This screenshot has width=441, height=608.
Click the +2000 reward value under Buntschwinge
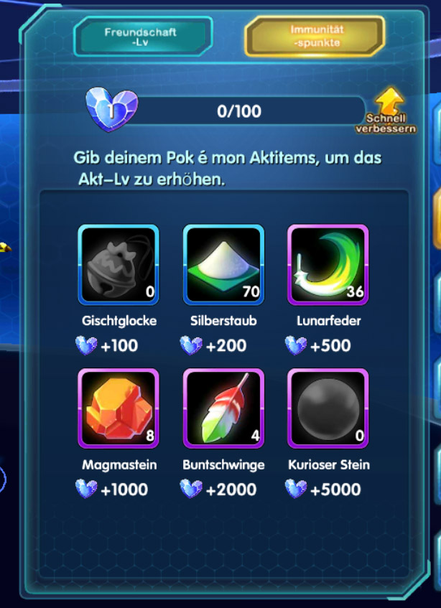tap(231, 490)
